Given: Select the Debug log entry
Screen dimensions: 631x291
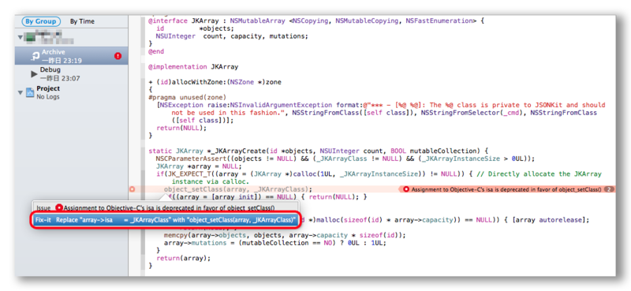Looking at the screenshot, I should [x=72, y=74].
